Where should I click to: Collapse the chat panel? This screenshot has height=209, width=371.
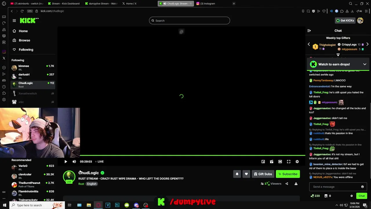pyautogui.click(x=309, y=30)
